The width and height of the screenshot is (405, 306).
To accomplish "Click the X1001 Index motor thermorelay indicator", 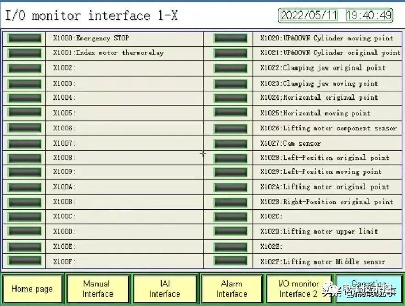I will [x=24, y=53].
